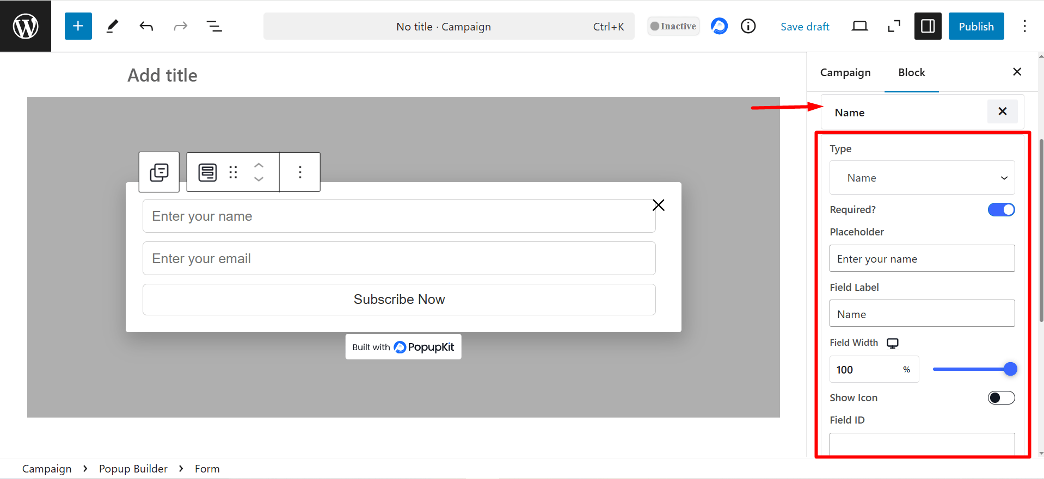This screenshot has width=1044, height=479.
Task: Open the block inserter plus button
Action: point(78,26)
